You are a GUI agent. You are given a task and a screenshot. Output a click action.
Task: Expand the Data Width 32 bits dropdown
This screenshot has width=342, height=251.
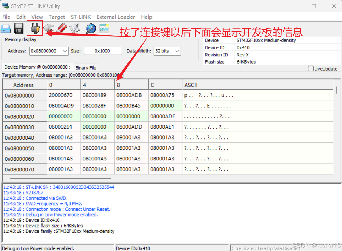click(x=177, y=51)
